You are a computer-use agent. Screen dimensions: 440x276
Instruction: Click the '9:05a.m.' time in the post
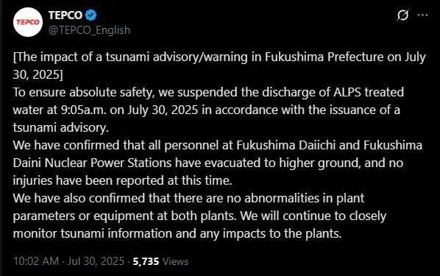pos(84,110)
